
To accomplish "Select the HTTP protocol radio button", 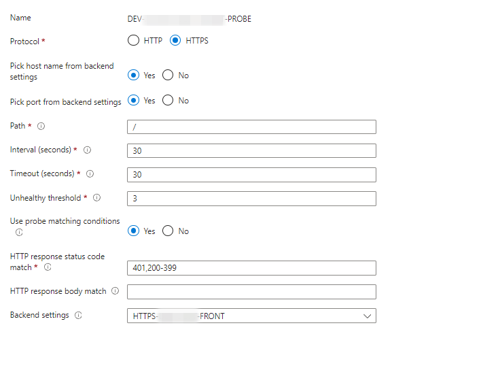I will coord(133,41).
